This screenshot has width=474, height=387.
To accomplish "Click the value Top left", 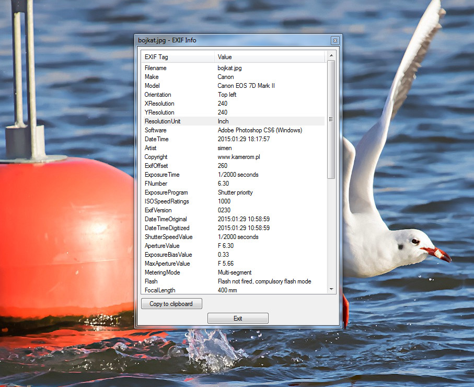I will coord(227,95).
